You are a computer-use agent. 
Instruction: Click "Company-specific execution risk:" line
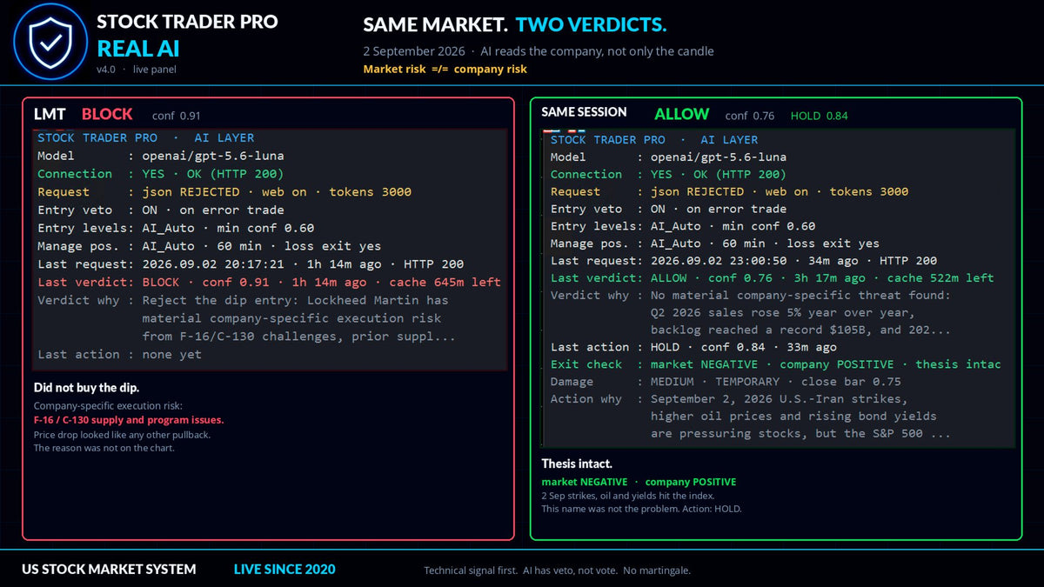pos(108,406)
